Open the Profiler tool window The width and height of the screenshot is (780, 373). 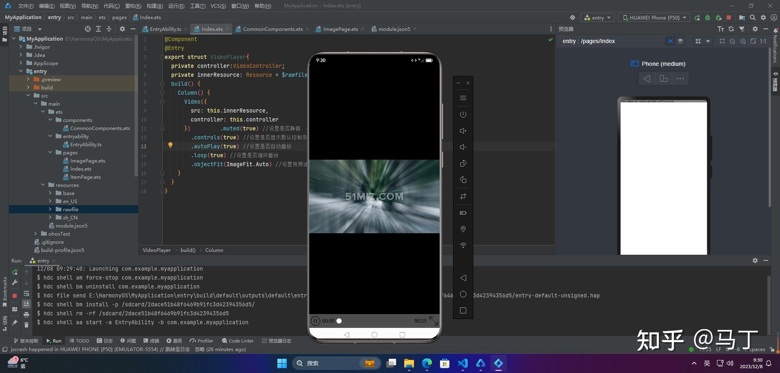click(201, 341)
